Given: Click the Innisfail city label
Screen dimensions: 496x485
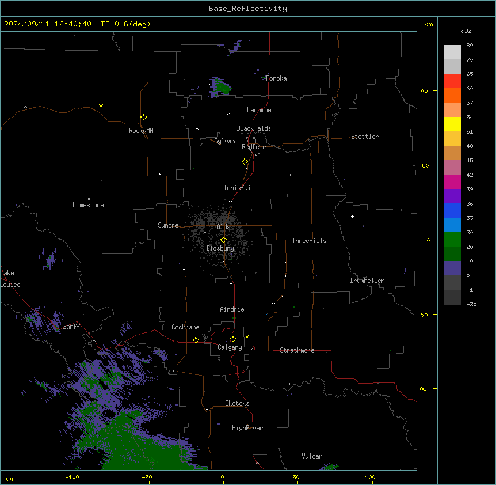Looking at the screenshot, I should tap(239, 188).
